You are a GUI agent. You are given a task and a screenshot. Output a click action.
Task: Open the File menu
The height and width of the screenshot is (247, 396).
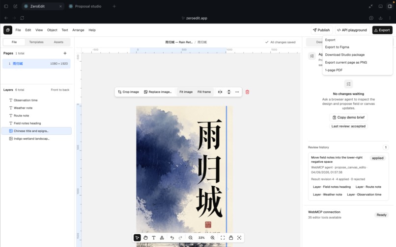point(18,30)
